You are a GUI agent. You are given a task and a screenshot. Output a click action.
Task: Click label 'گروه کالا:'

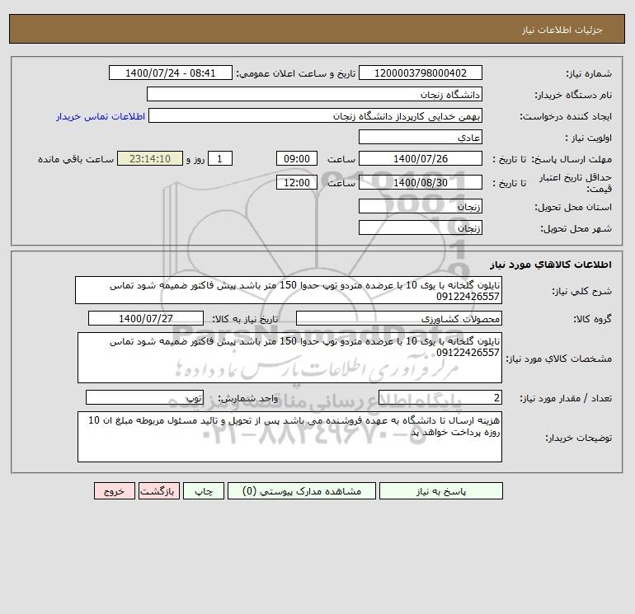click(592, 319)
